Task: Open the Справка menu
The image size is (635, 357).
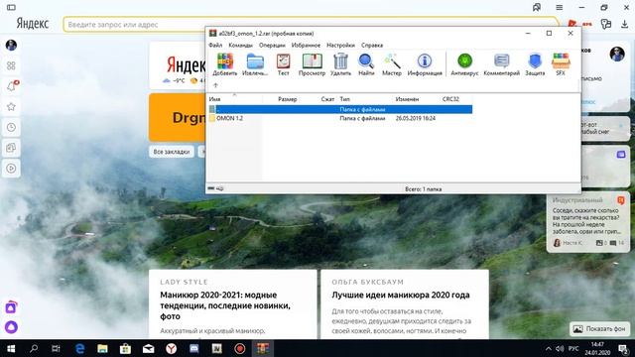Action: 372,46
